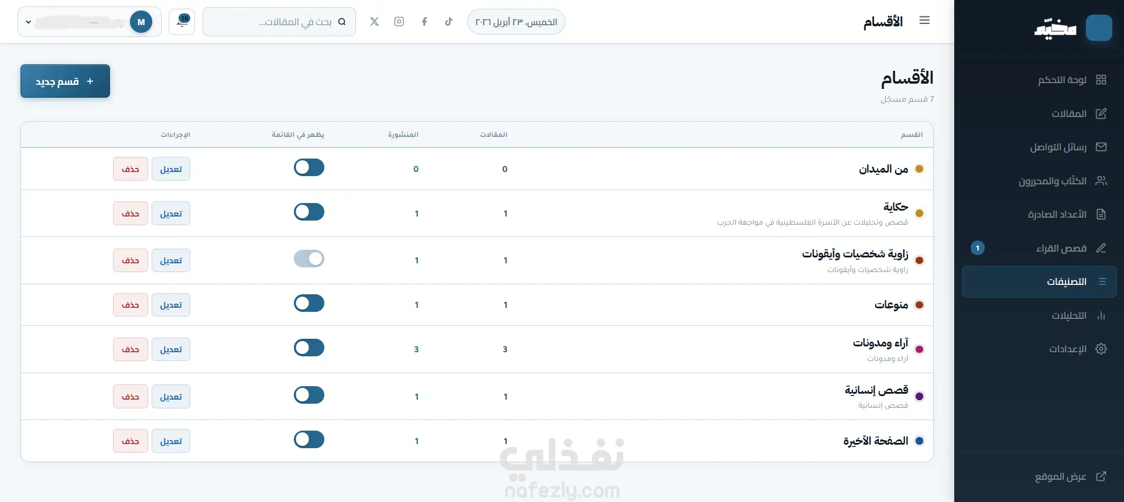Click the section name منوعات
1124x502 pixels.
click(891, 305)
